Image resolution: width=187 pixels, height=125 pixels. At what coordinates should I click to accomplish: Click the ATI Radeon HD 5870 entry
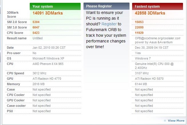149,79
